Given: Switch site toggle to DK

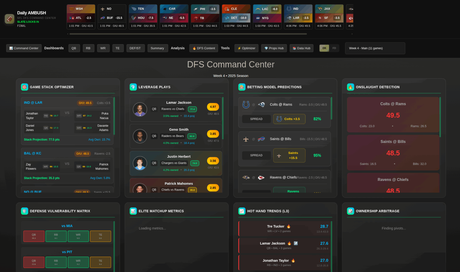Looking at the screenshot, I should (324, 48).
